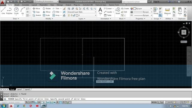Switch to the Insert ribbon tab

coord(17,5)
